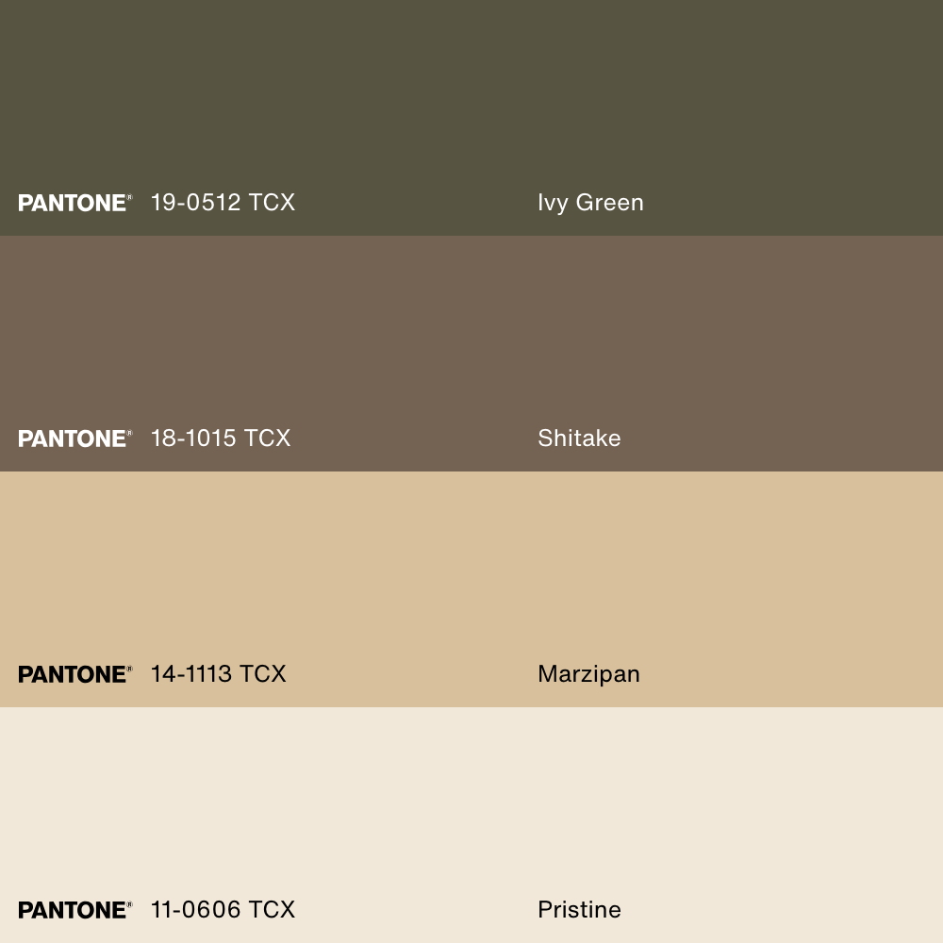Click the Shitake color swatch
This screenshot has height=943, width=943.
[x=471, y=354]
